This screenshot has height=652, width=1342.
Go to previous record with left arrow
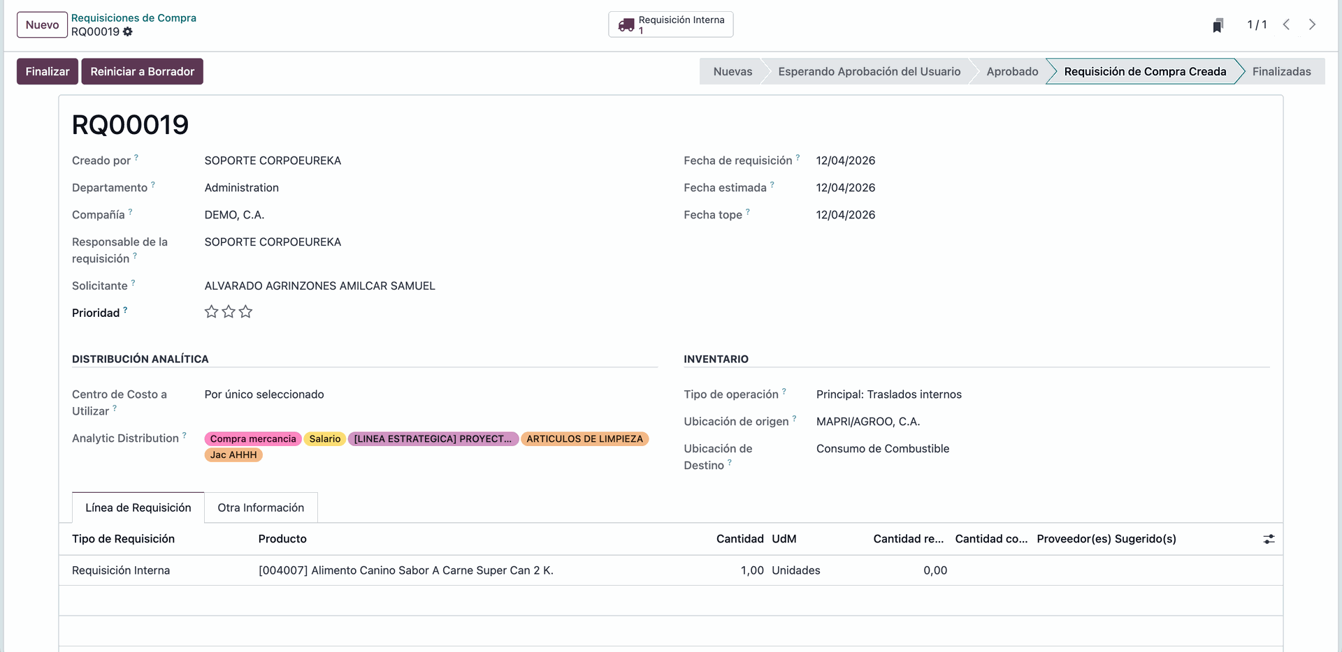[x=1286, y=24]
